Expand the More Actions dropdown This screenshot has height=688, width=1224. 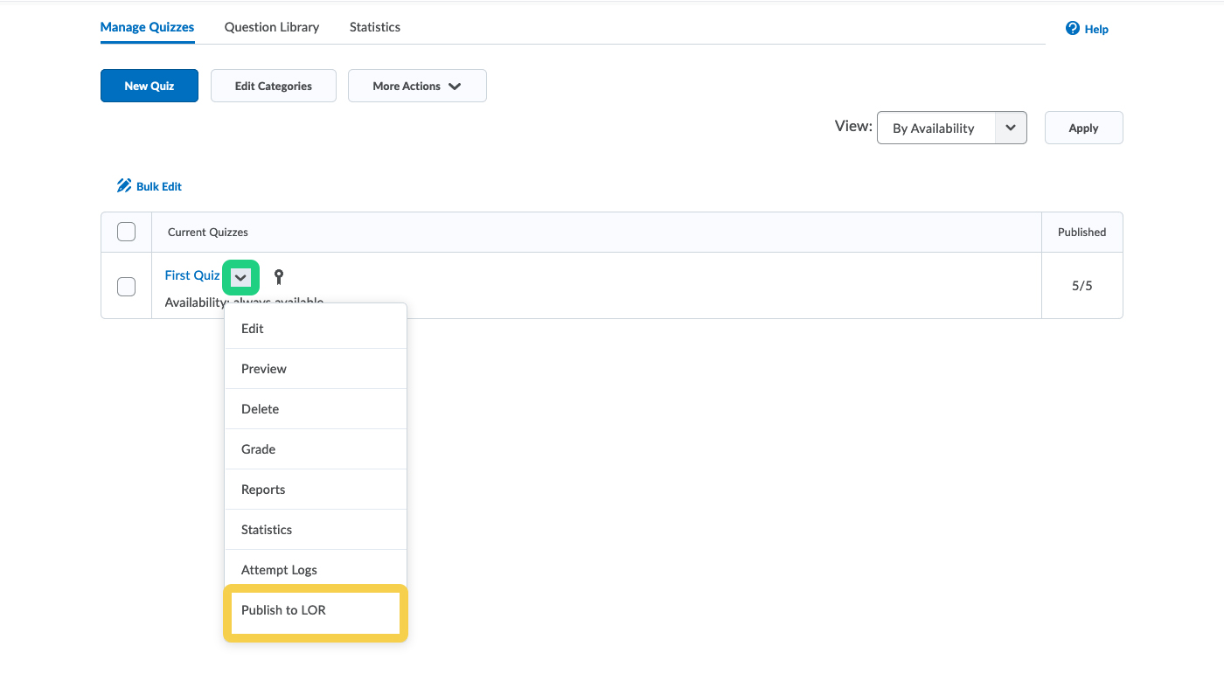click(417, 86)
